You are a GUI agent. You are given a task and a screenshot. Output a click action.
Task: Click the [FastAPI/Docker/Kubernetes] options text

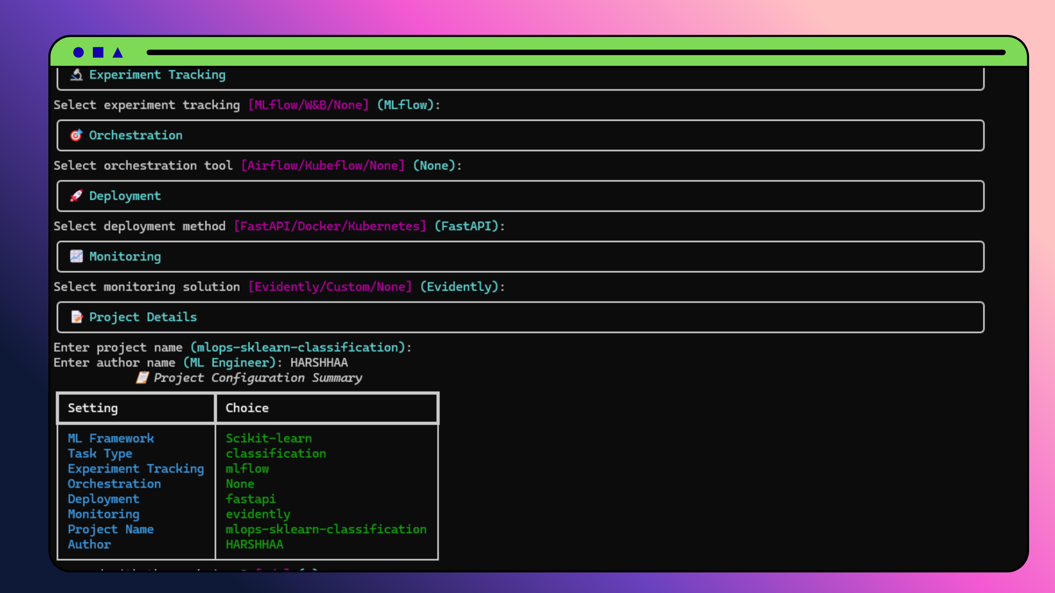(330, 226)
